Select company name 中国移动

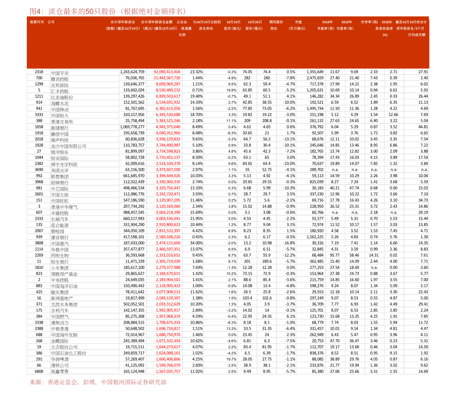point(60,110)
